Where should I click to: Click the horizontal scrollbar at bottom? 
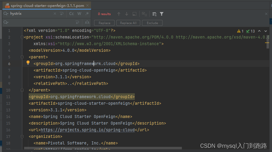pos(103,148)
